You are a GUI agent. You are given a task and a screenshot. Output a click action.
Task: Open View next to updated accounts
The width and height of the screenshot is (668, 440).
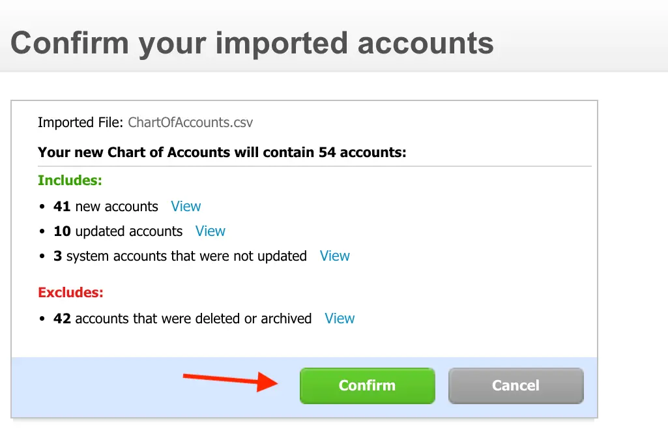click(x=210, y=231)
